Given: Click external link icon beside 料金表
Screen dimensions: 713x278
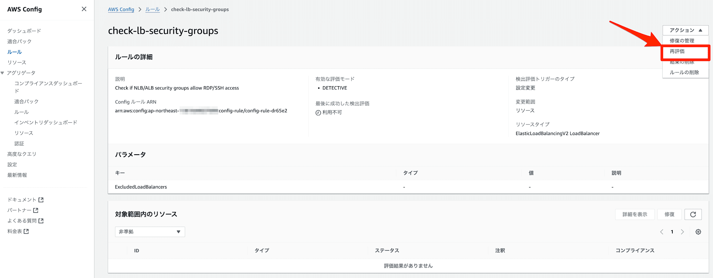Looking at the screenshot, I should coord(26,231).
